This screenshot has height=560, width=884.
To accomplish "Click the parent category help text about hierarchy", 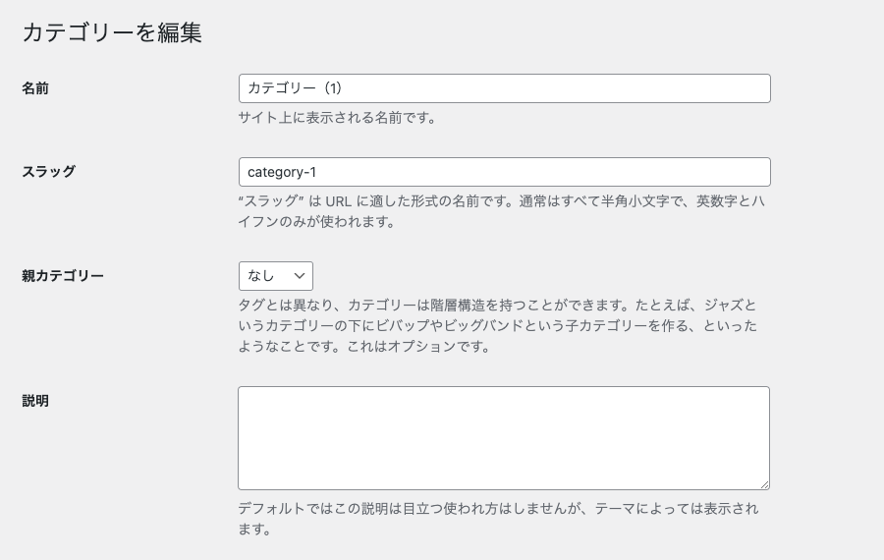I will (497, 325).
